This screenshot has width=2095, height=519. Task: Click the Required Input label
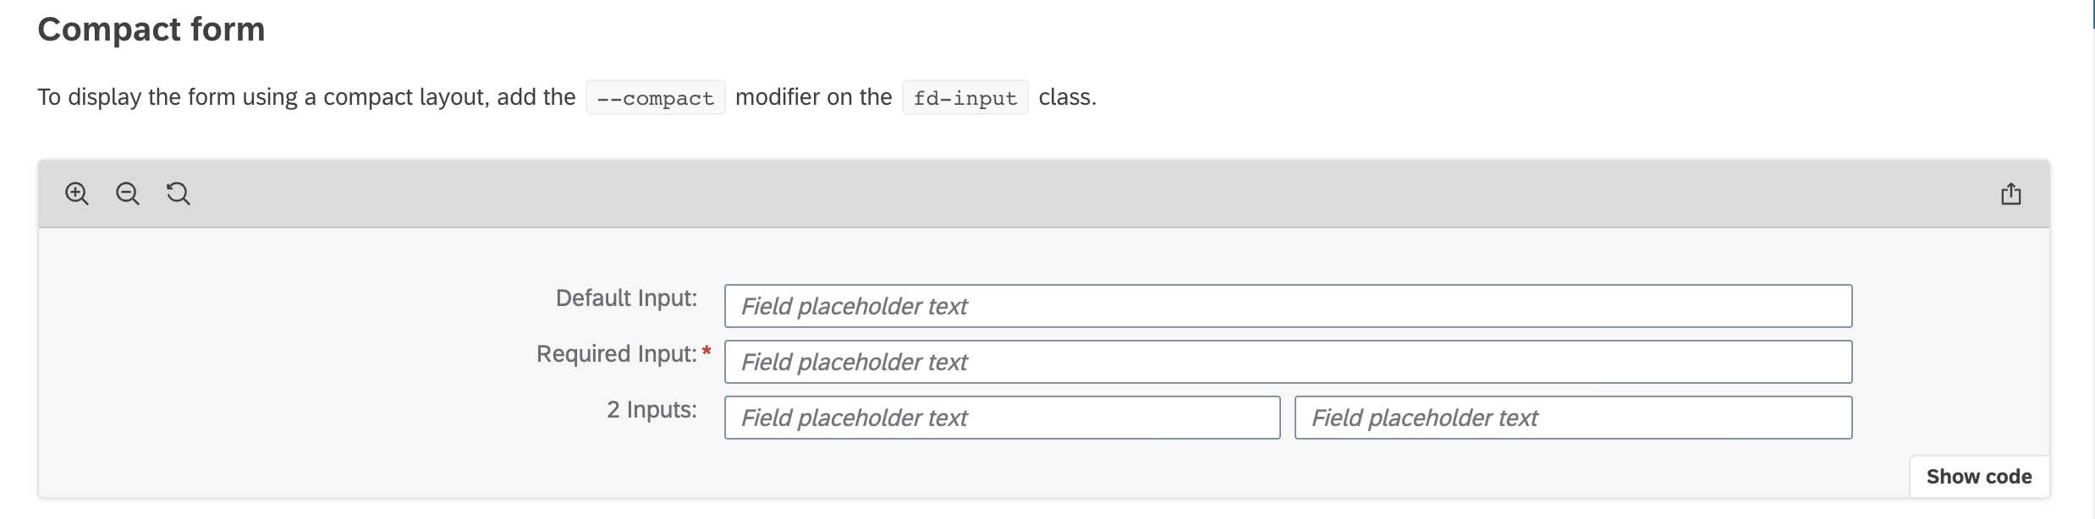(x=616, y=354)
